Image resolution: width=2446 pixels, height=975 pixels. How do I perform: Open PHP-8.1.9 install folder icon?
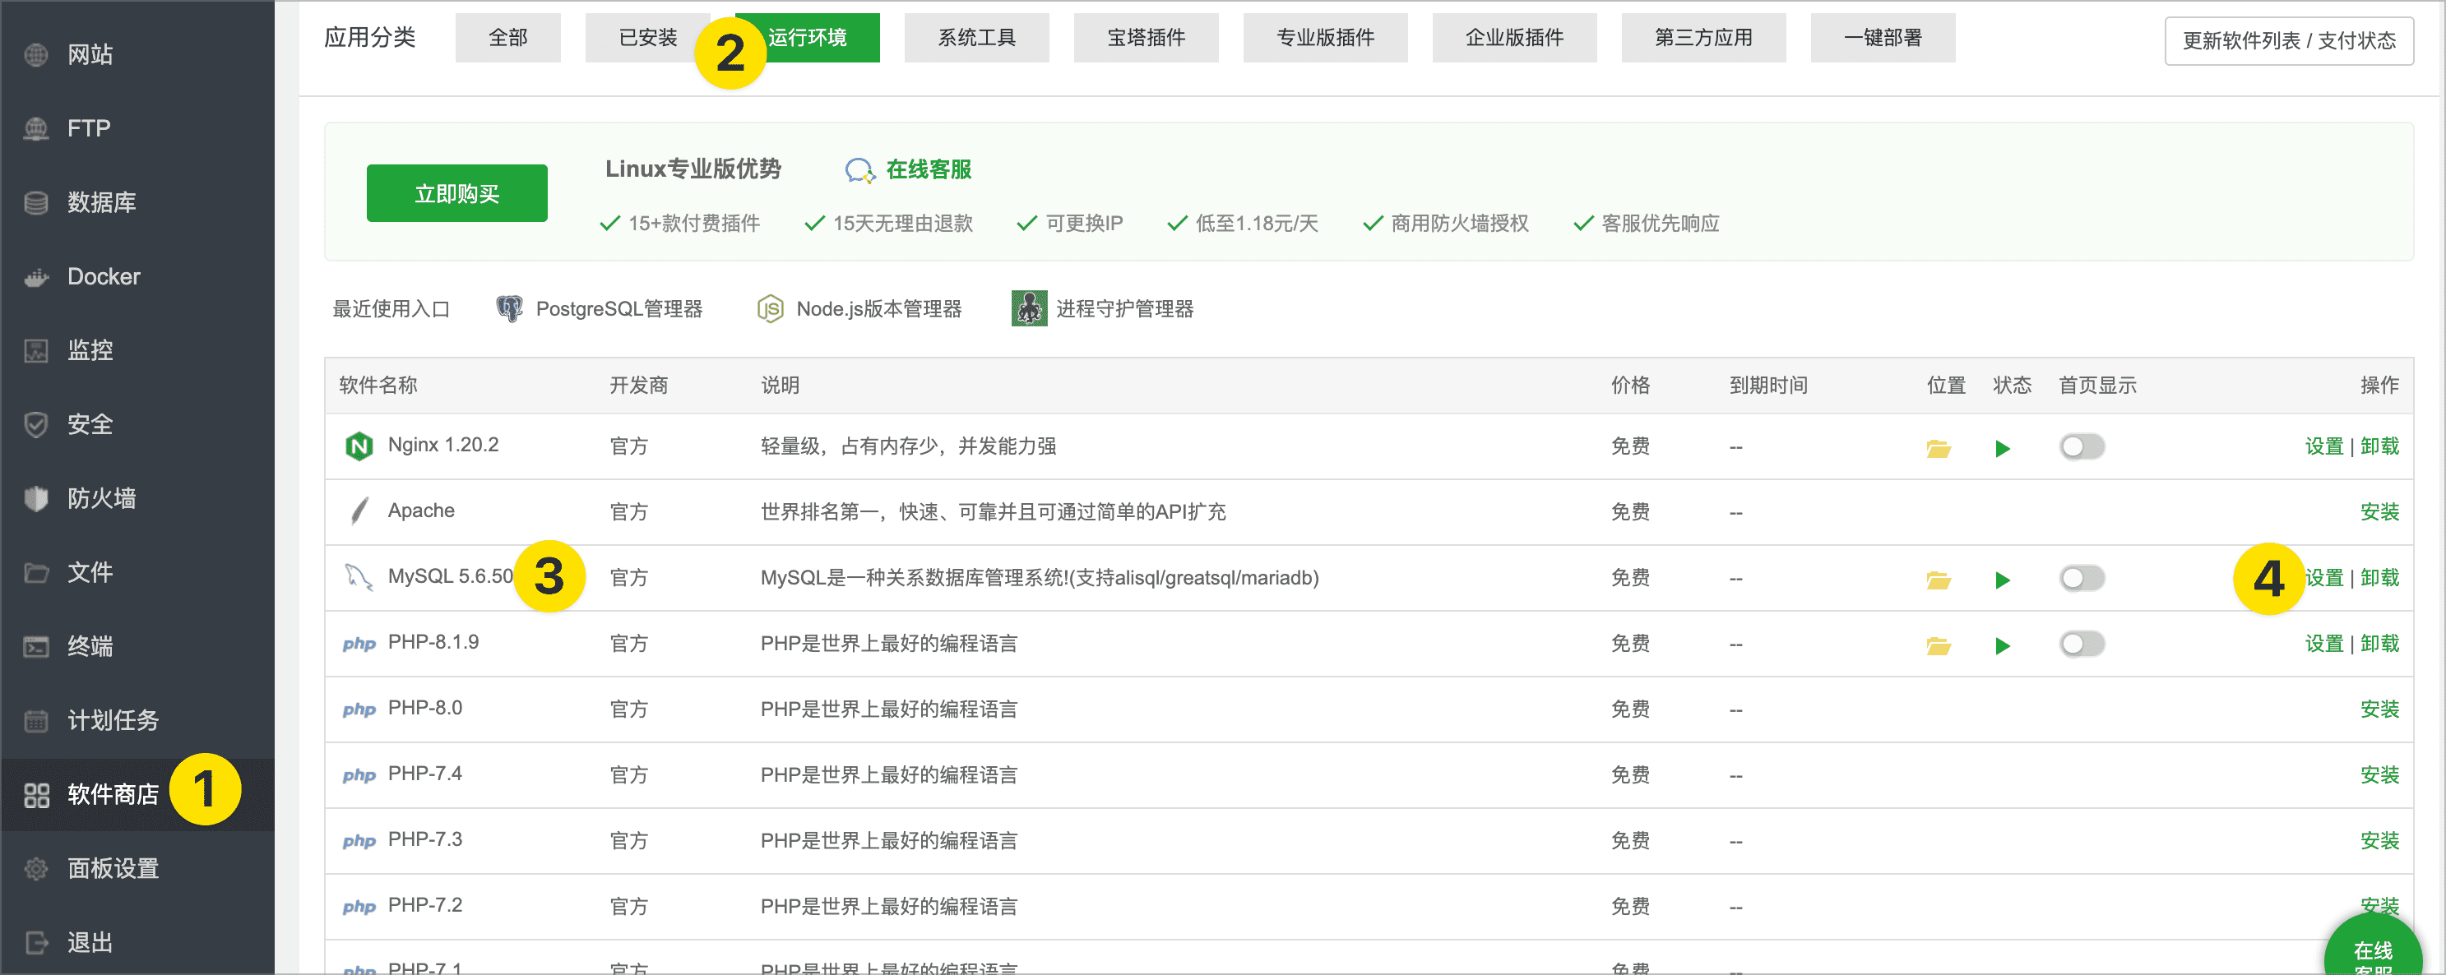point(1939,645)
